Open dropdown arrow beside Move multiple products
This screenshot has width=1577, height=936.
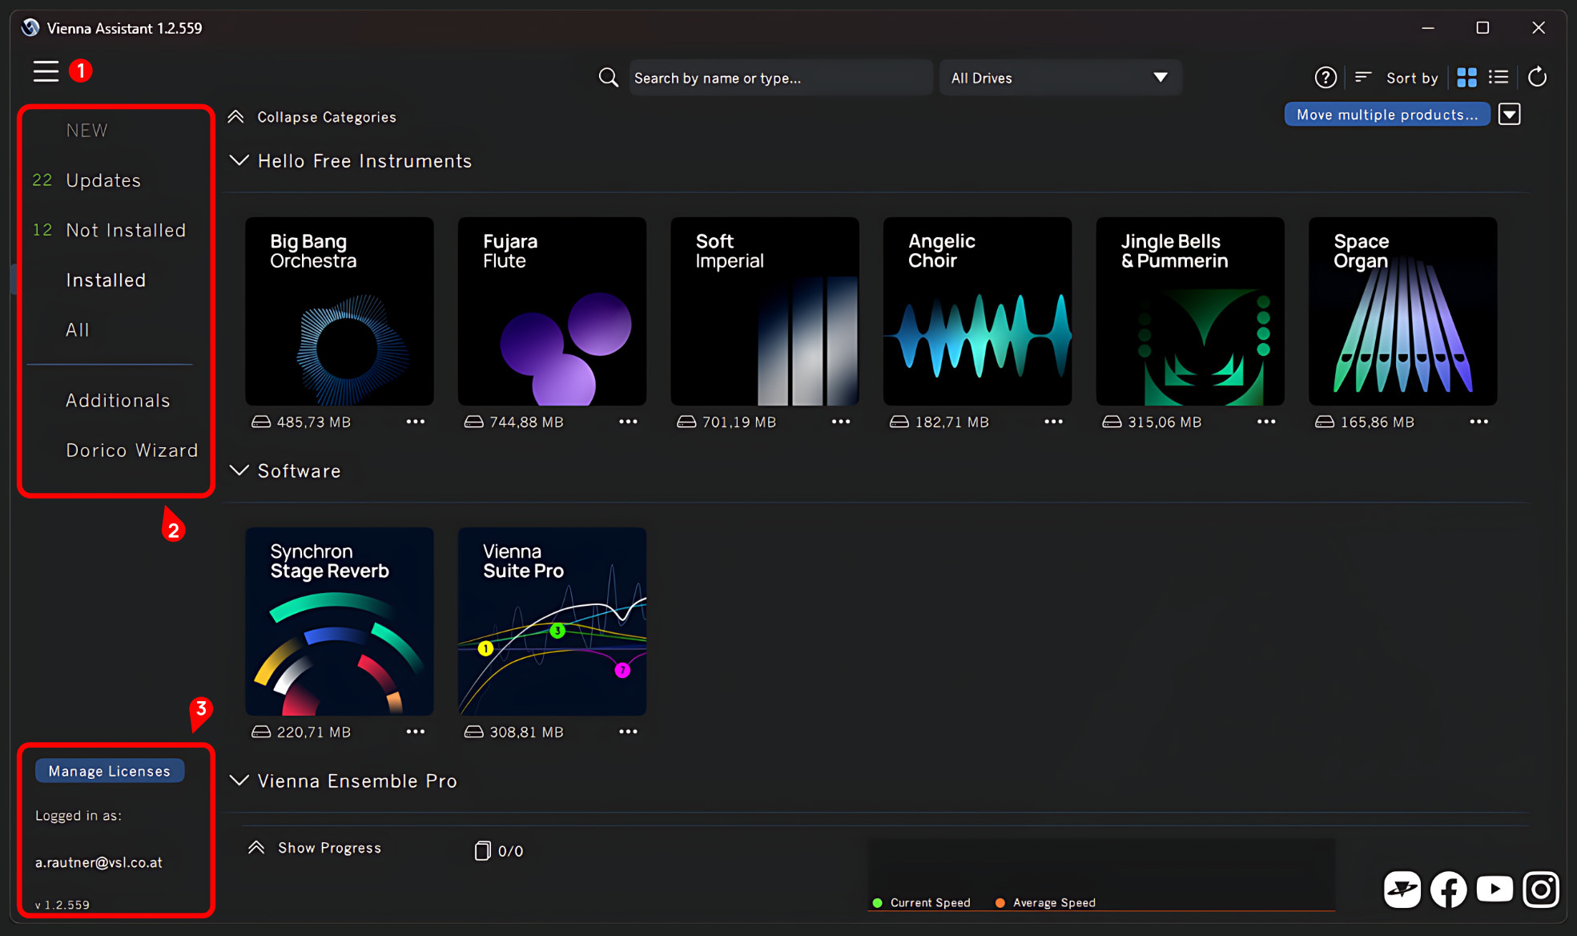(1510, 115)
